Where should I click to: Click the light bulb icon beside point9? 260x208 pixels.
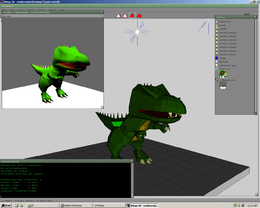pos(217,29)
